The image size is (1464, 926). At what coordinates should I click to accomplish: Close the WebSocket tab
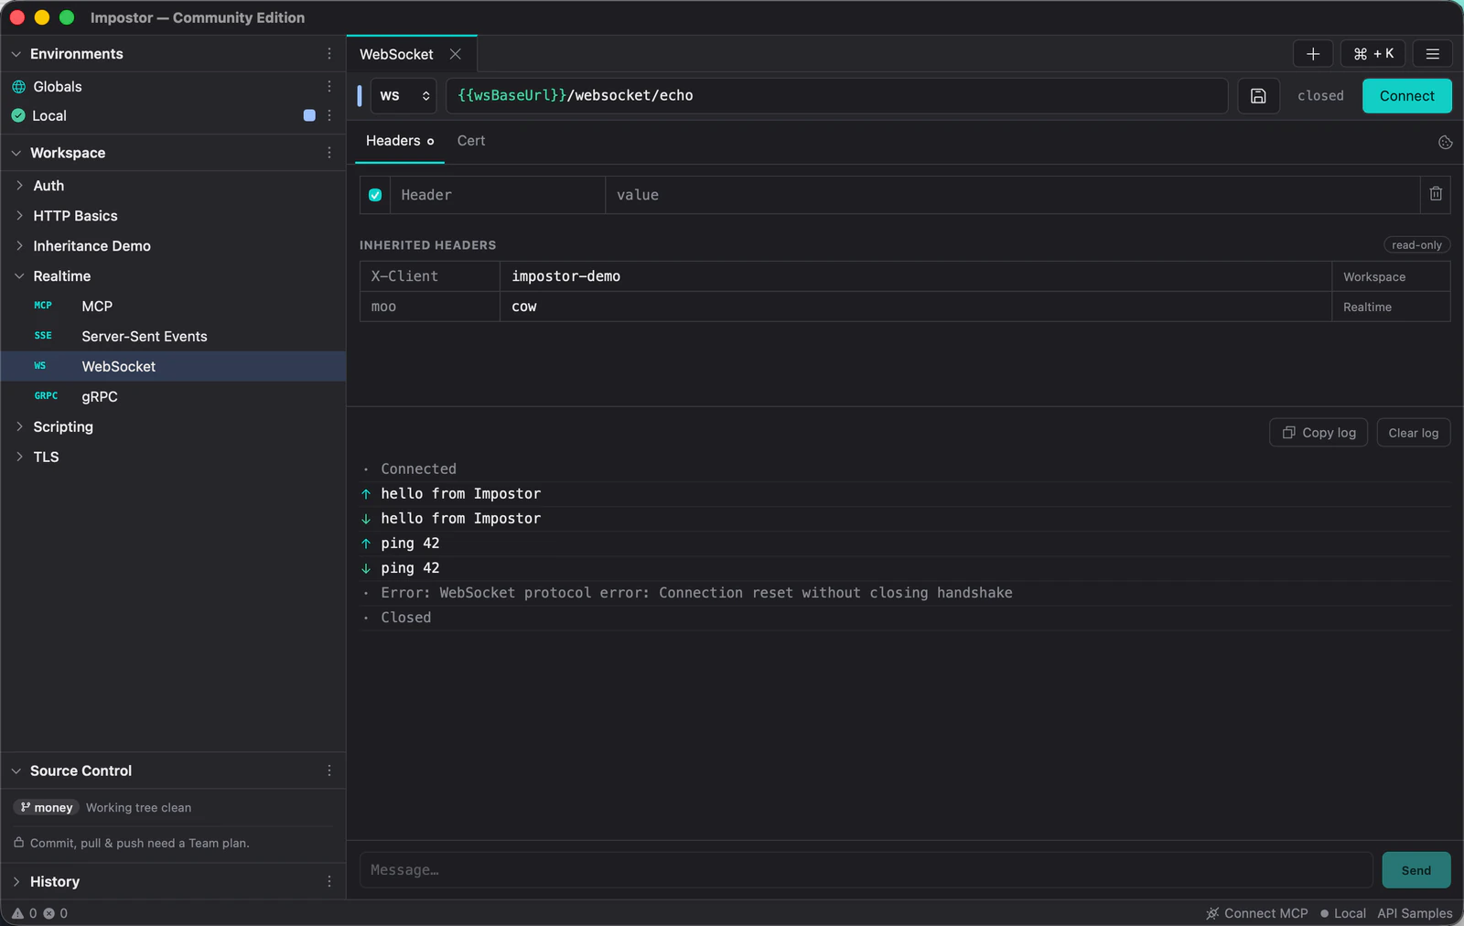coord(455,54)
